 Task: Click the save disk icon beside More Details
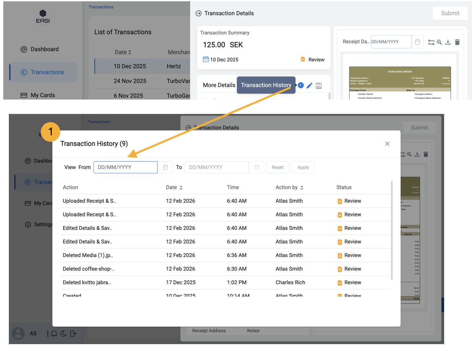(x=319, y=86)
